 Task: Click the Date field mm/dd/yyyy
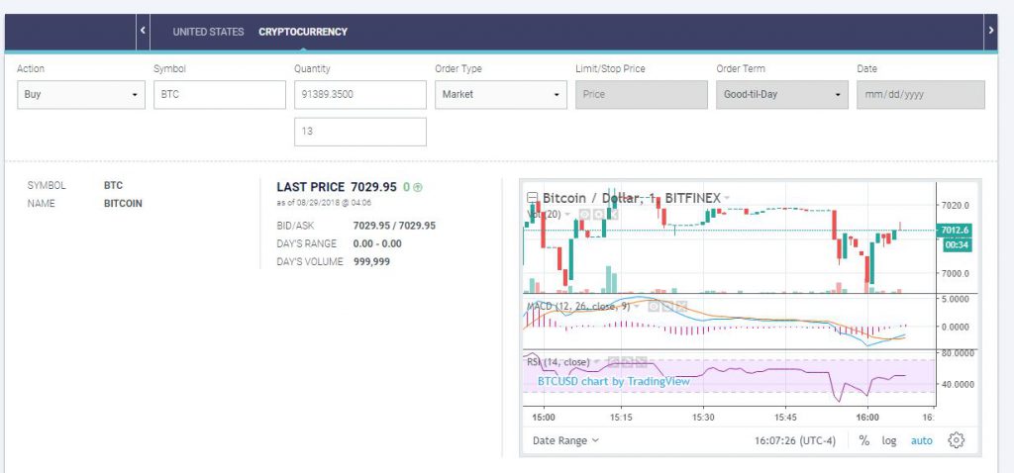coord(921,94)
